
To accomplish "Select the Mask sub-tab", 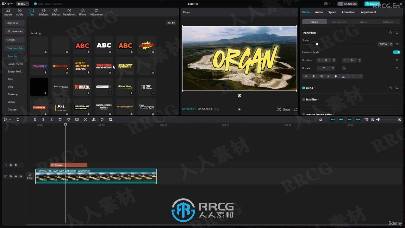I will coord(364,22).
